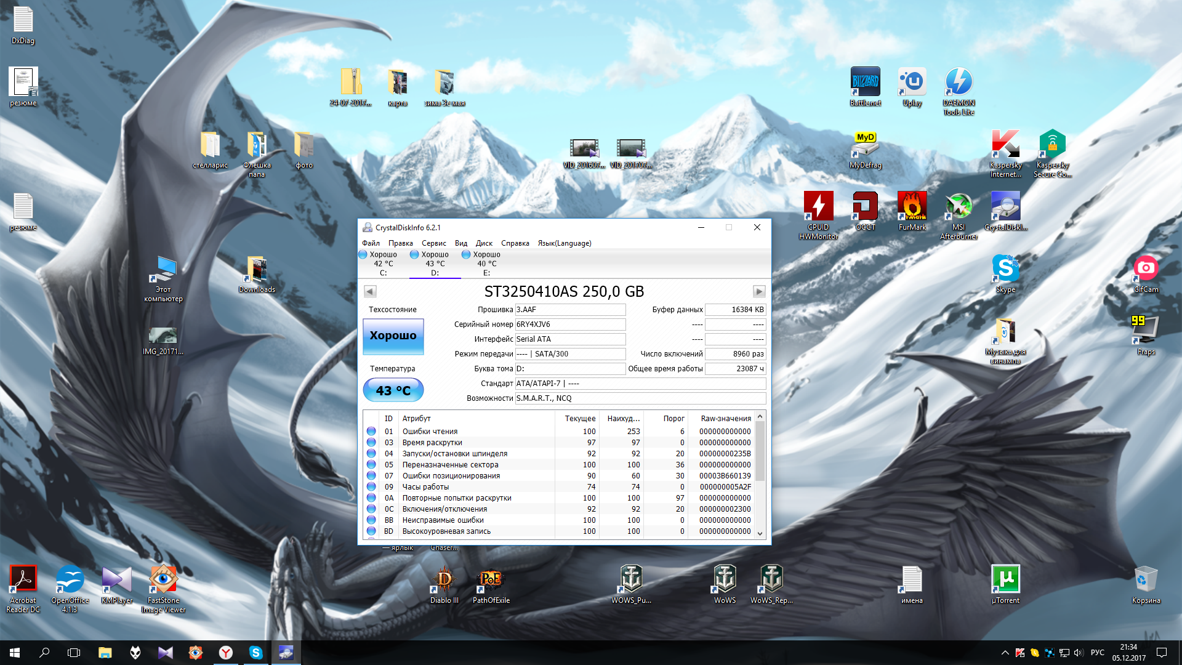Open the Skype desktop shortcut
1182x665 pixels.
pos(1005,273)
